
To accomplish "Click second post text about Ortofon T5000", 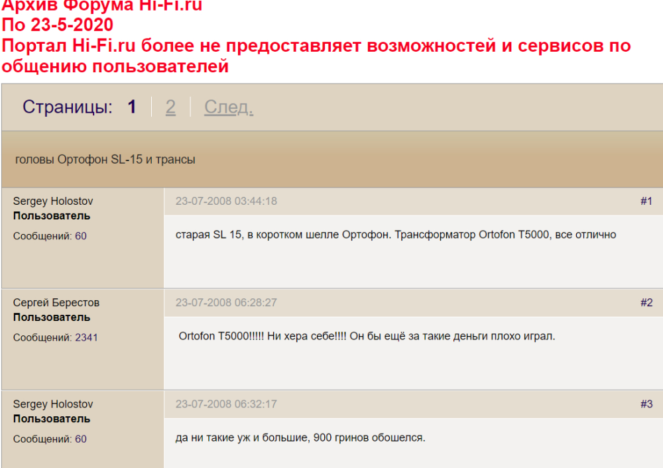I will pos(367,336).
